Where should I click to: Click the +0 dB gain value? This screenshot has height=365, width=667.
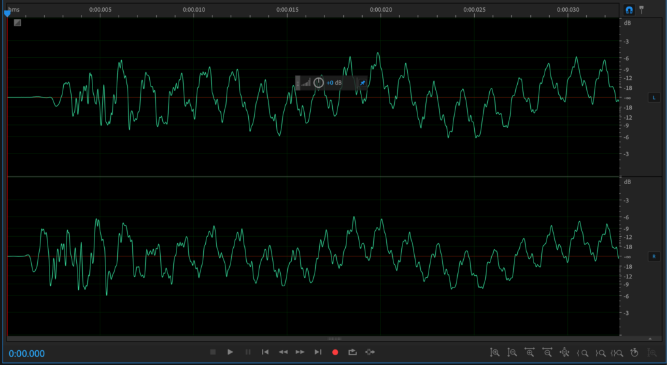[x=334, y=83]
